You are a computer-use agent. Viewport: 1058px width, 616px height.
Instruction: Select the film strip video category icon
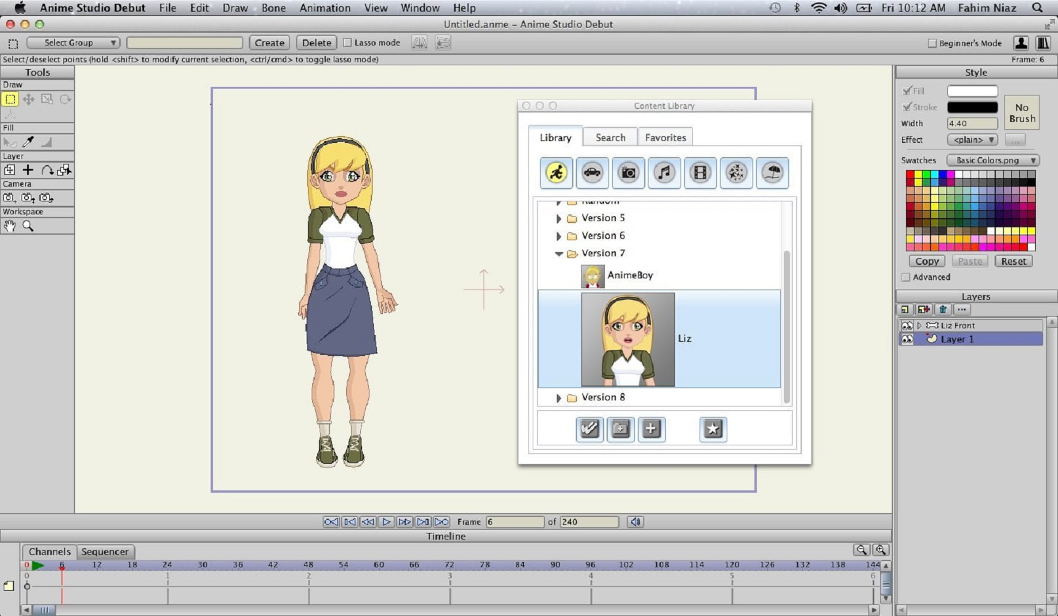700,173
